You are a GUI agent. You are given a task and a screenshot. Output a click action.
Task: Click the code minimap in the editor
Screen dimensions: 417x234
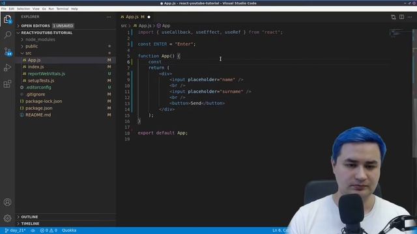click(395, 34)
